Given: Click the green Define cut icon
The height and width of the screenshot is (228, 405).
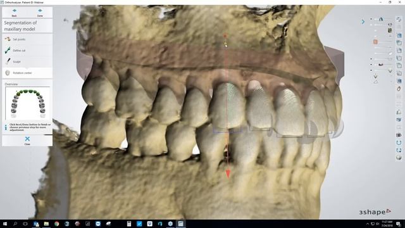Looking at the screenshot, I should [x=8, y=50].
